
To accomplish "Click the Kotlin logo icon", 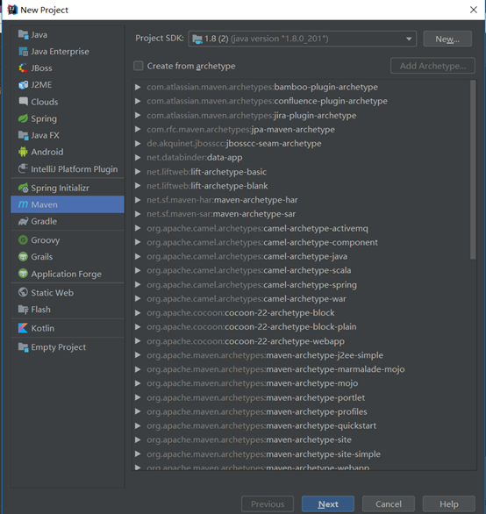I will 24,328.
